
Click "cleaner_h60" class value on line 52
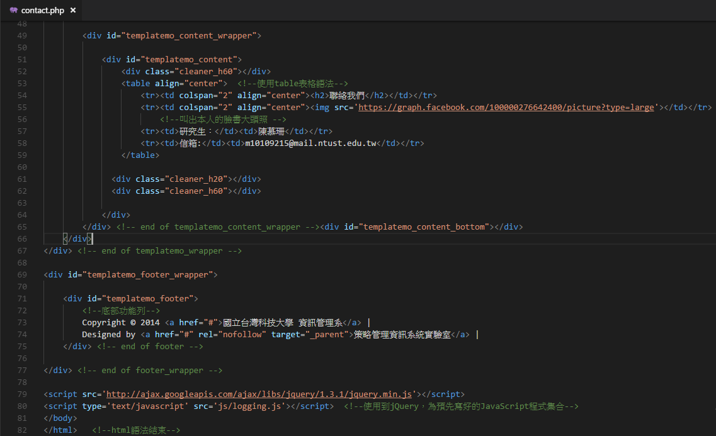[x=206, y=72]
